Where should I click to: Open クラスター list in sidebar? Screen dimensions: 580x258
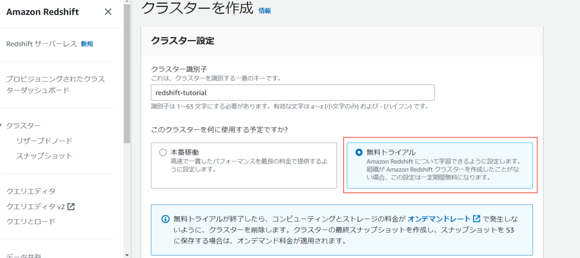click(x=23, y=125)
